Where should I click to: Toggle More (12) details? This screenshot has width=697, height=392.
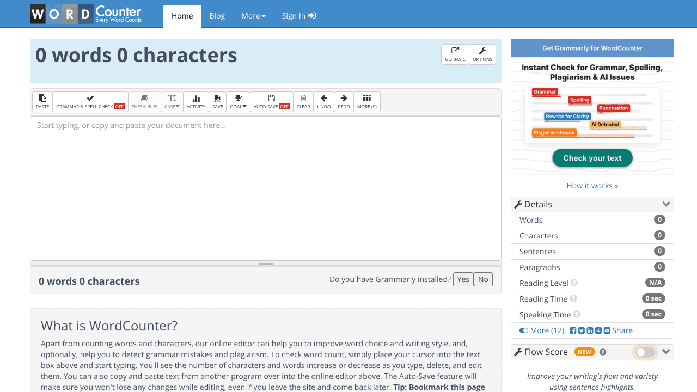[x=542, y=330]
